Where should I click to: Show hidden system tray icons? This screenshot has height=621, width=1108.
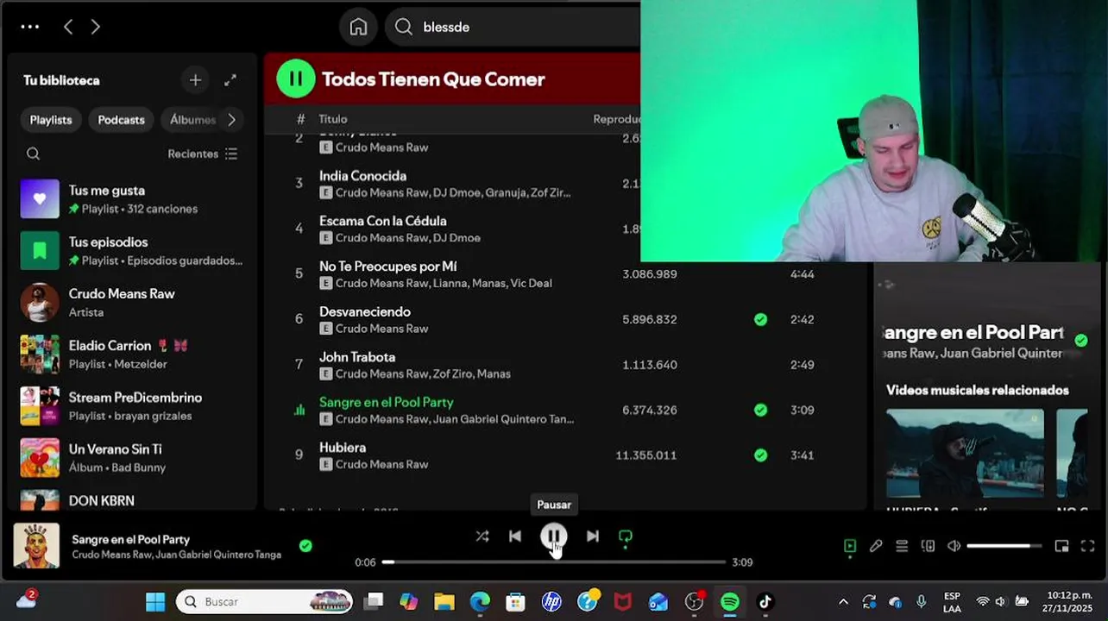pos(843,601)
